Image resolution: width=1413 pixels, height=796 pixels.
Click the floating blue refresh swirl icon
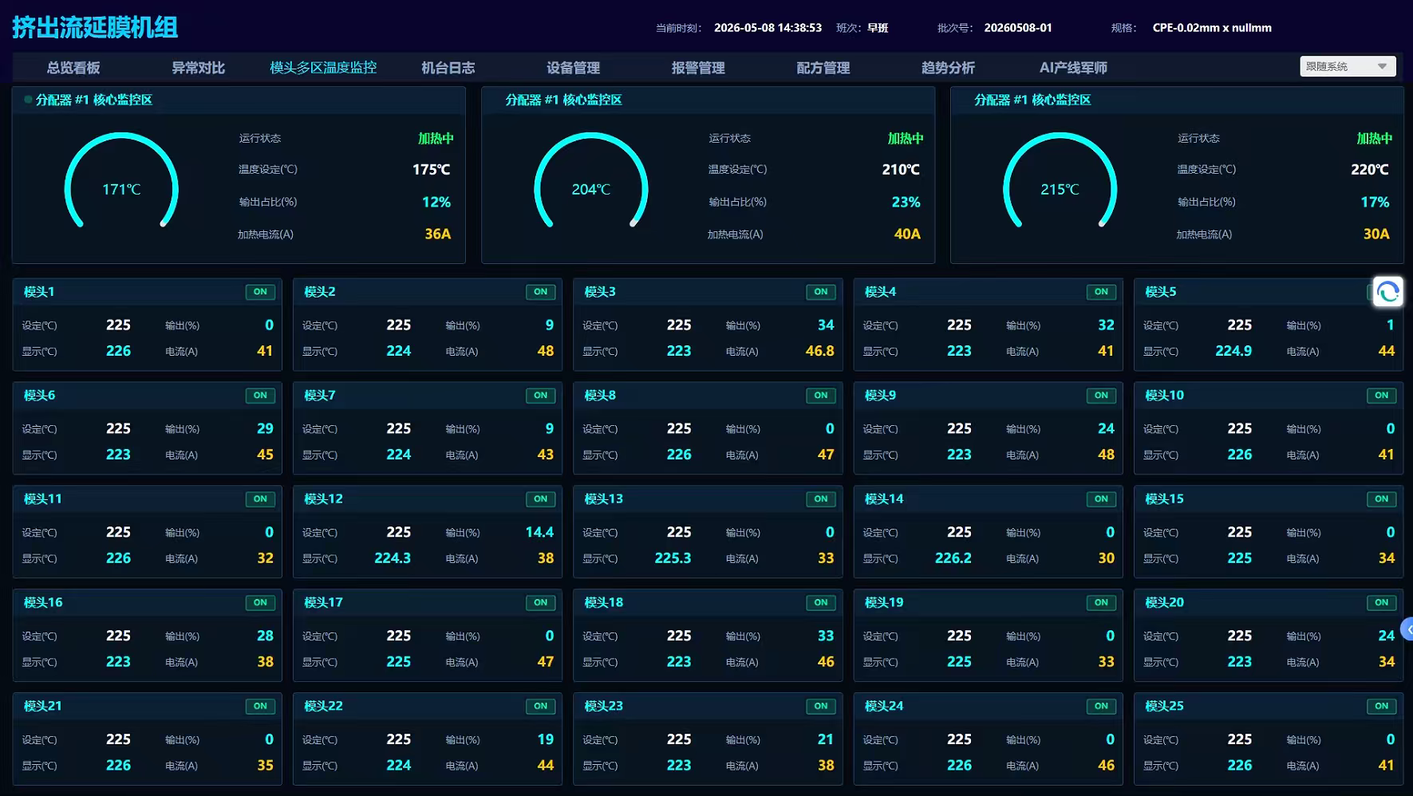1387,292
